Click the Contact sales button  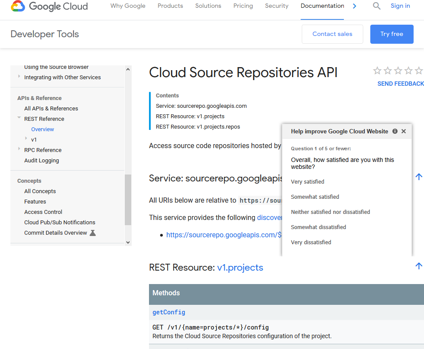pos(332,34)
